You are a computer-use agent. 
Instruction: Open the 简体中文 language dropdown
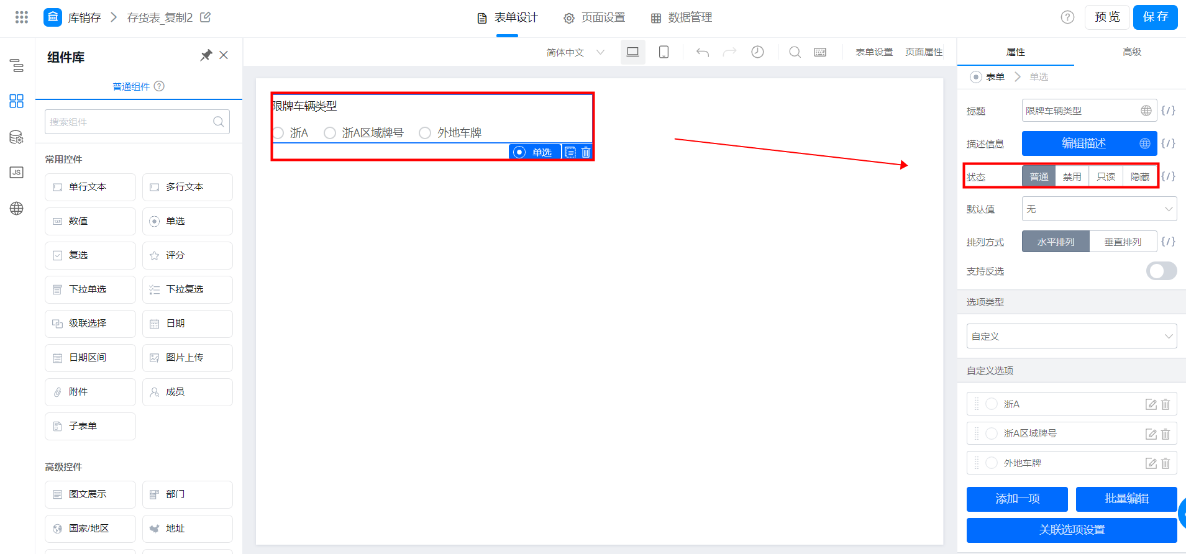tap(576, 52)
